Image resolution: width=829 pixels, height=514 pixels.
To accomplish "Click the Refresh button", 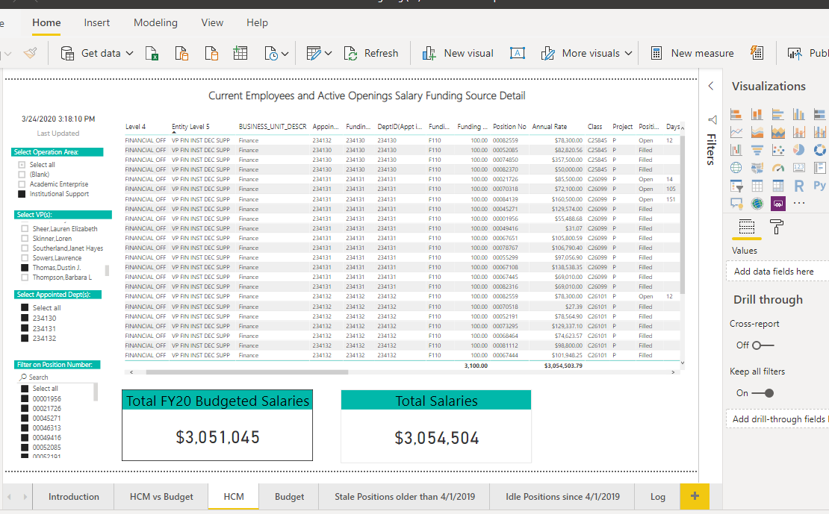I will (x=371, y=54).
